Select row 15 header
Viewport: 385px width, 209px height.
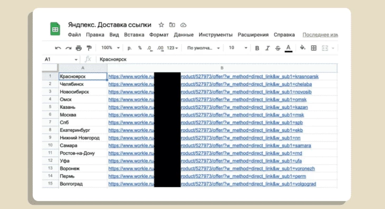[x=50, y=184]
